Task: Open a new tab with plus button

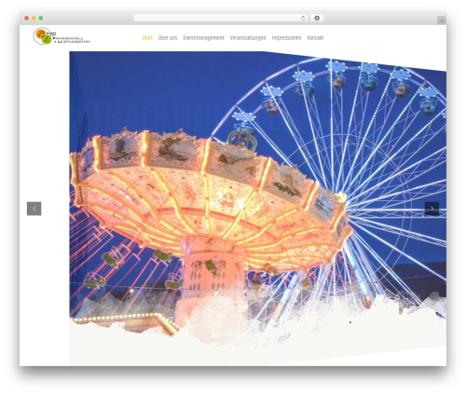Action: 442,20
